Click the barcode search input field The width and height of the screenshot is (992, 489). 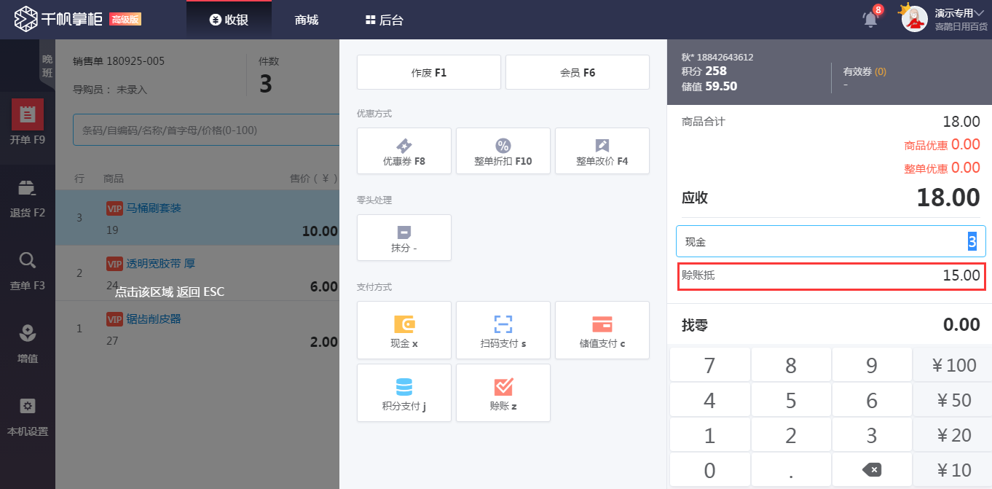pos(204,129)
